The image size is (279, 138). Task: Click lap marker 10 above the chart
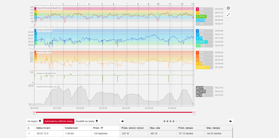(x=158, y=4)
